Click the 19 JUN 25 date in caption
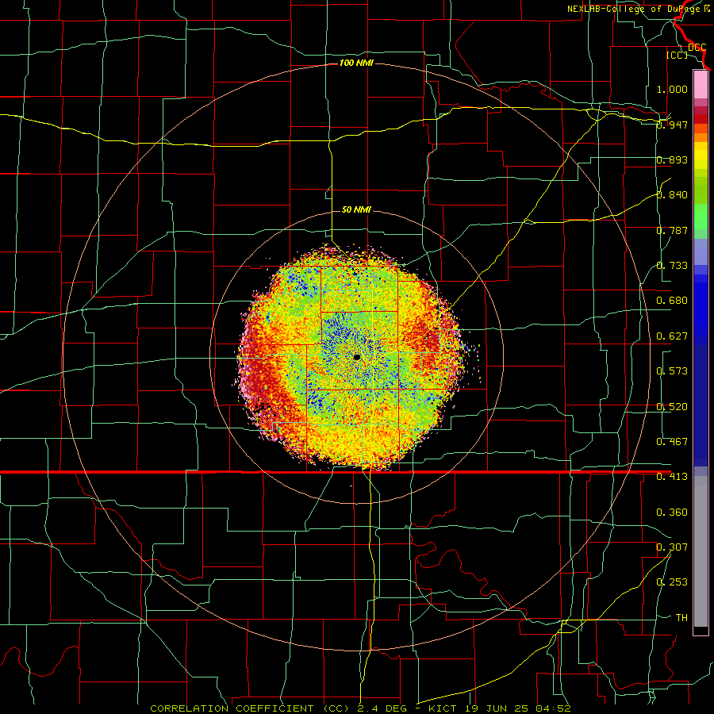Viewport: 714px width, 714px height. [x=495, y=708]
